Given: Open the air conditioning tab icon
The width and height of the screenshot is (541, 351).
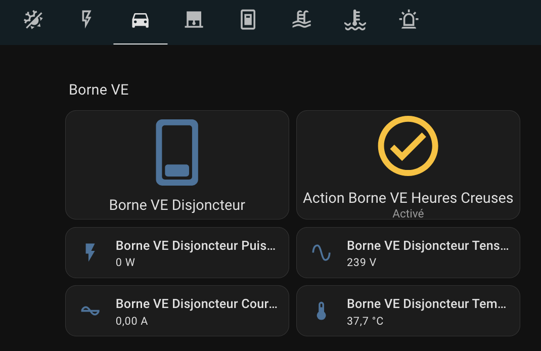Looking at the screenshot, I should 33,20.
